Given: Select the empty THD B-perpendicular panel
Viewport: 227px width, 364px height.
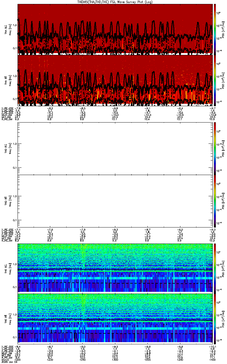Looking at the screenshot, I should tap(115, 148).
